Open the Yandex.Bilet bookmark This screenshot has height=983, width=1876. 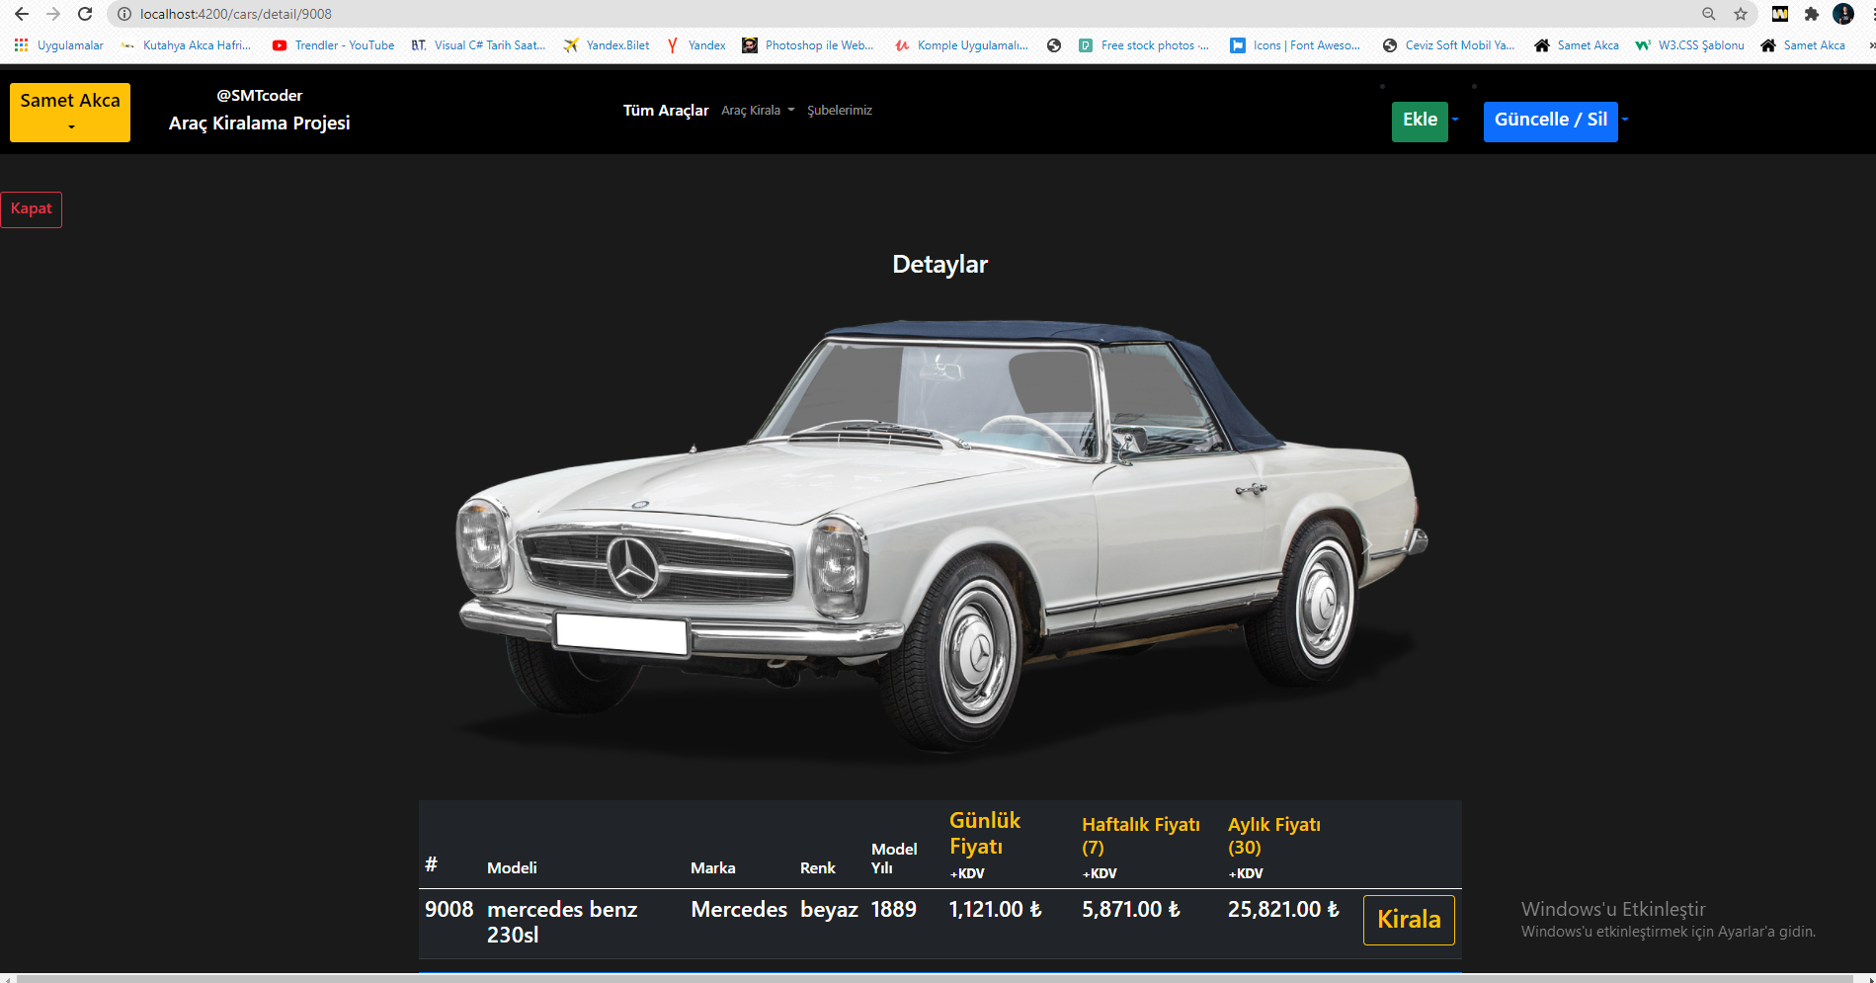coord(606,45)
